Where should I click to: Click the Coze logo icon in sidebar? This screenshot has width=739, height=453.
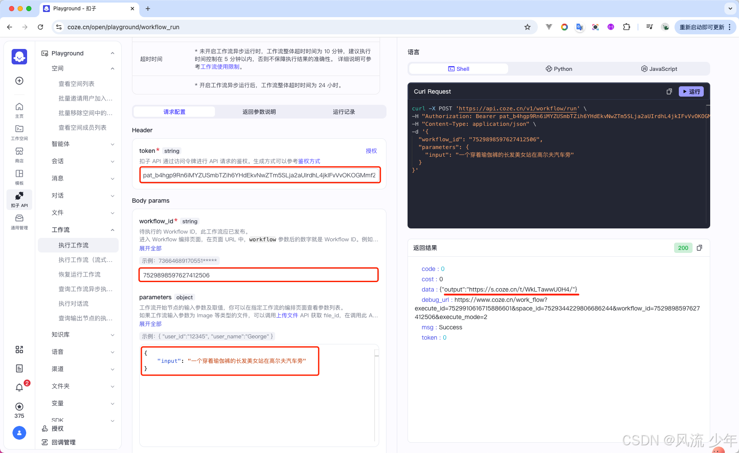pos(19,57)
